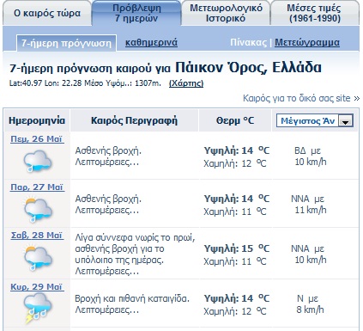Switch to the Ο καιρός τώρα tab
This screenshot has width=363, height=331.
47,13
